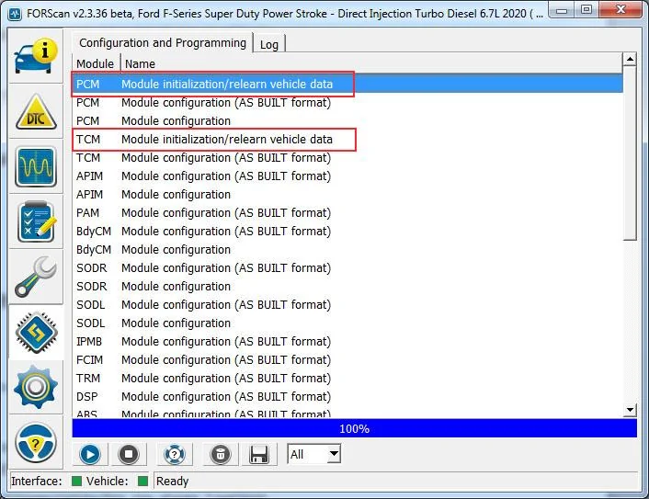Screen dimensions: 649x499
Task: Select SODL Module configuration (AS BUILT format)
Action: (x=347, y=305)
